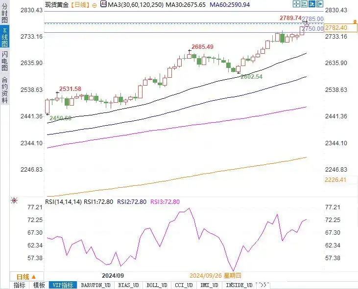Click the MA30:2675.65 value
The height and width of the screenshot is (289, 358).
[x=186, y=4]
